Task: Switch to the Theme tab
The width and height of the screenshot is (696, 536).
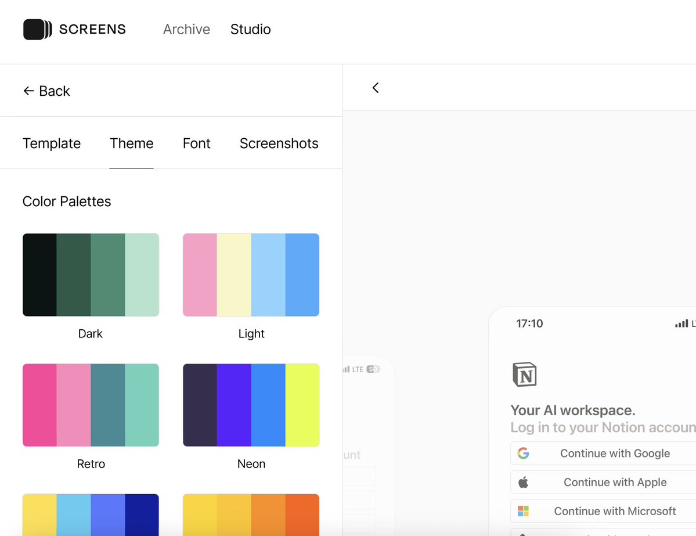Action: pos(131,143)
